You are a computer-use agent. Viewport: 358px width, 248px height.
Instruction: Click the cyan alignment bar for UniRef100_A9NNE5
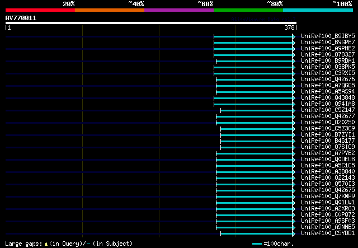click(x=256, y=228)
